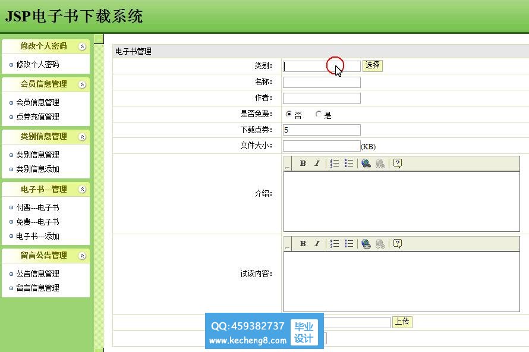
Task: Focus the 类别 input field
Action: 322,66
